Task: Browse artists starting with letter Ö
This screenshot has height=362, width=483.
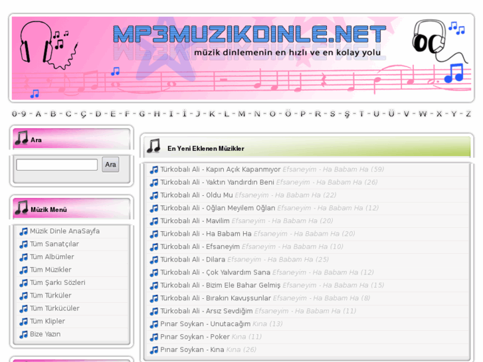Action: click(x=288, y=114)
